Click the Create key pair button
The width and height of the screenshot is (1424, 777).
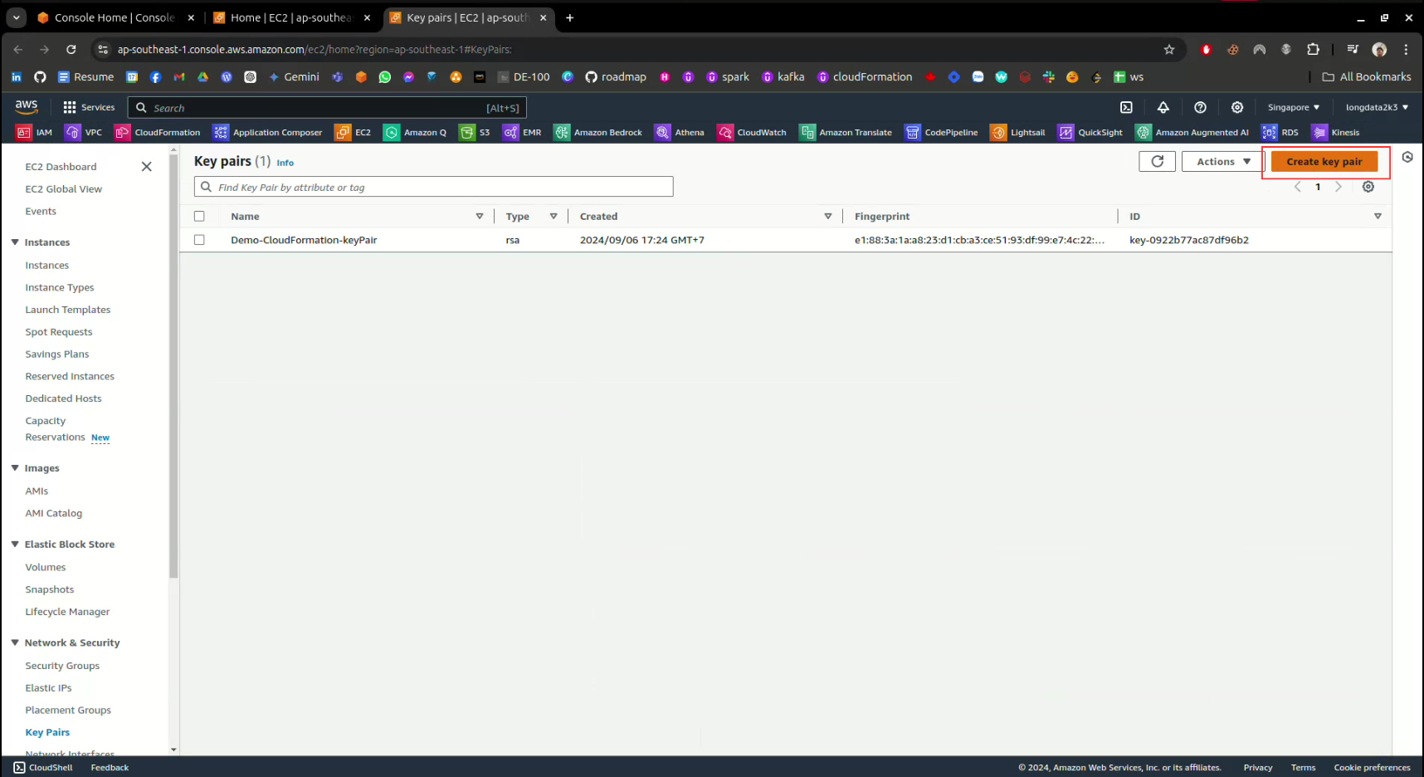[1324, 161]
